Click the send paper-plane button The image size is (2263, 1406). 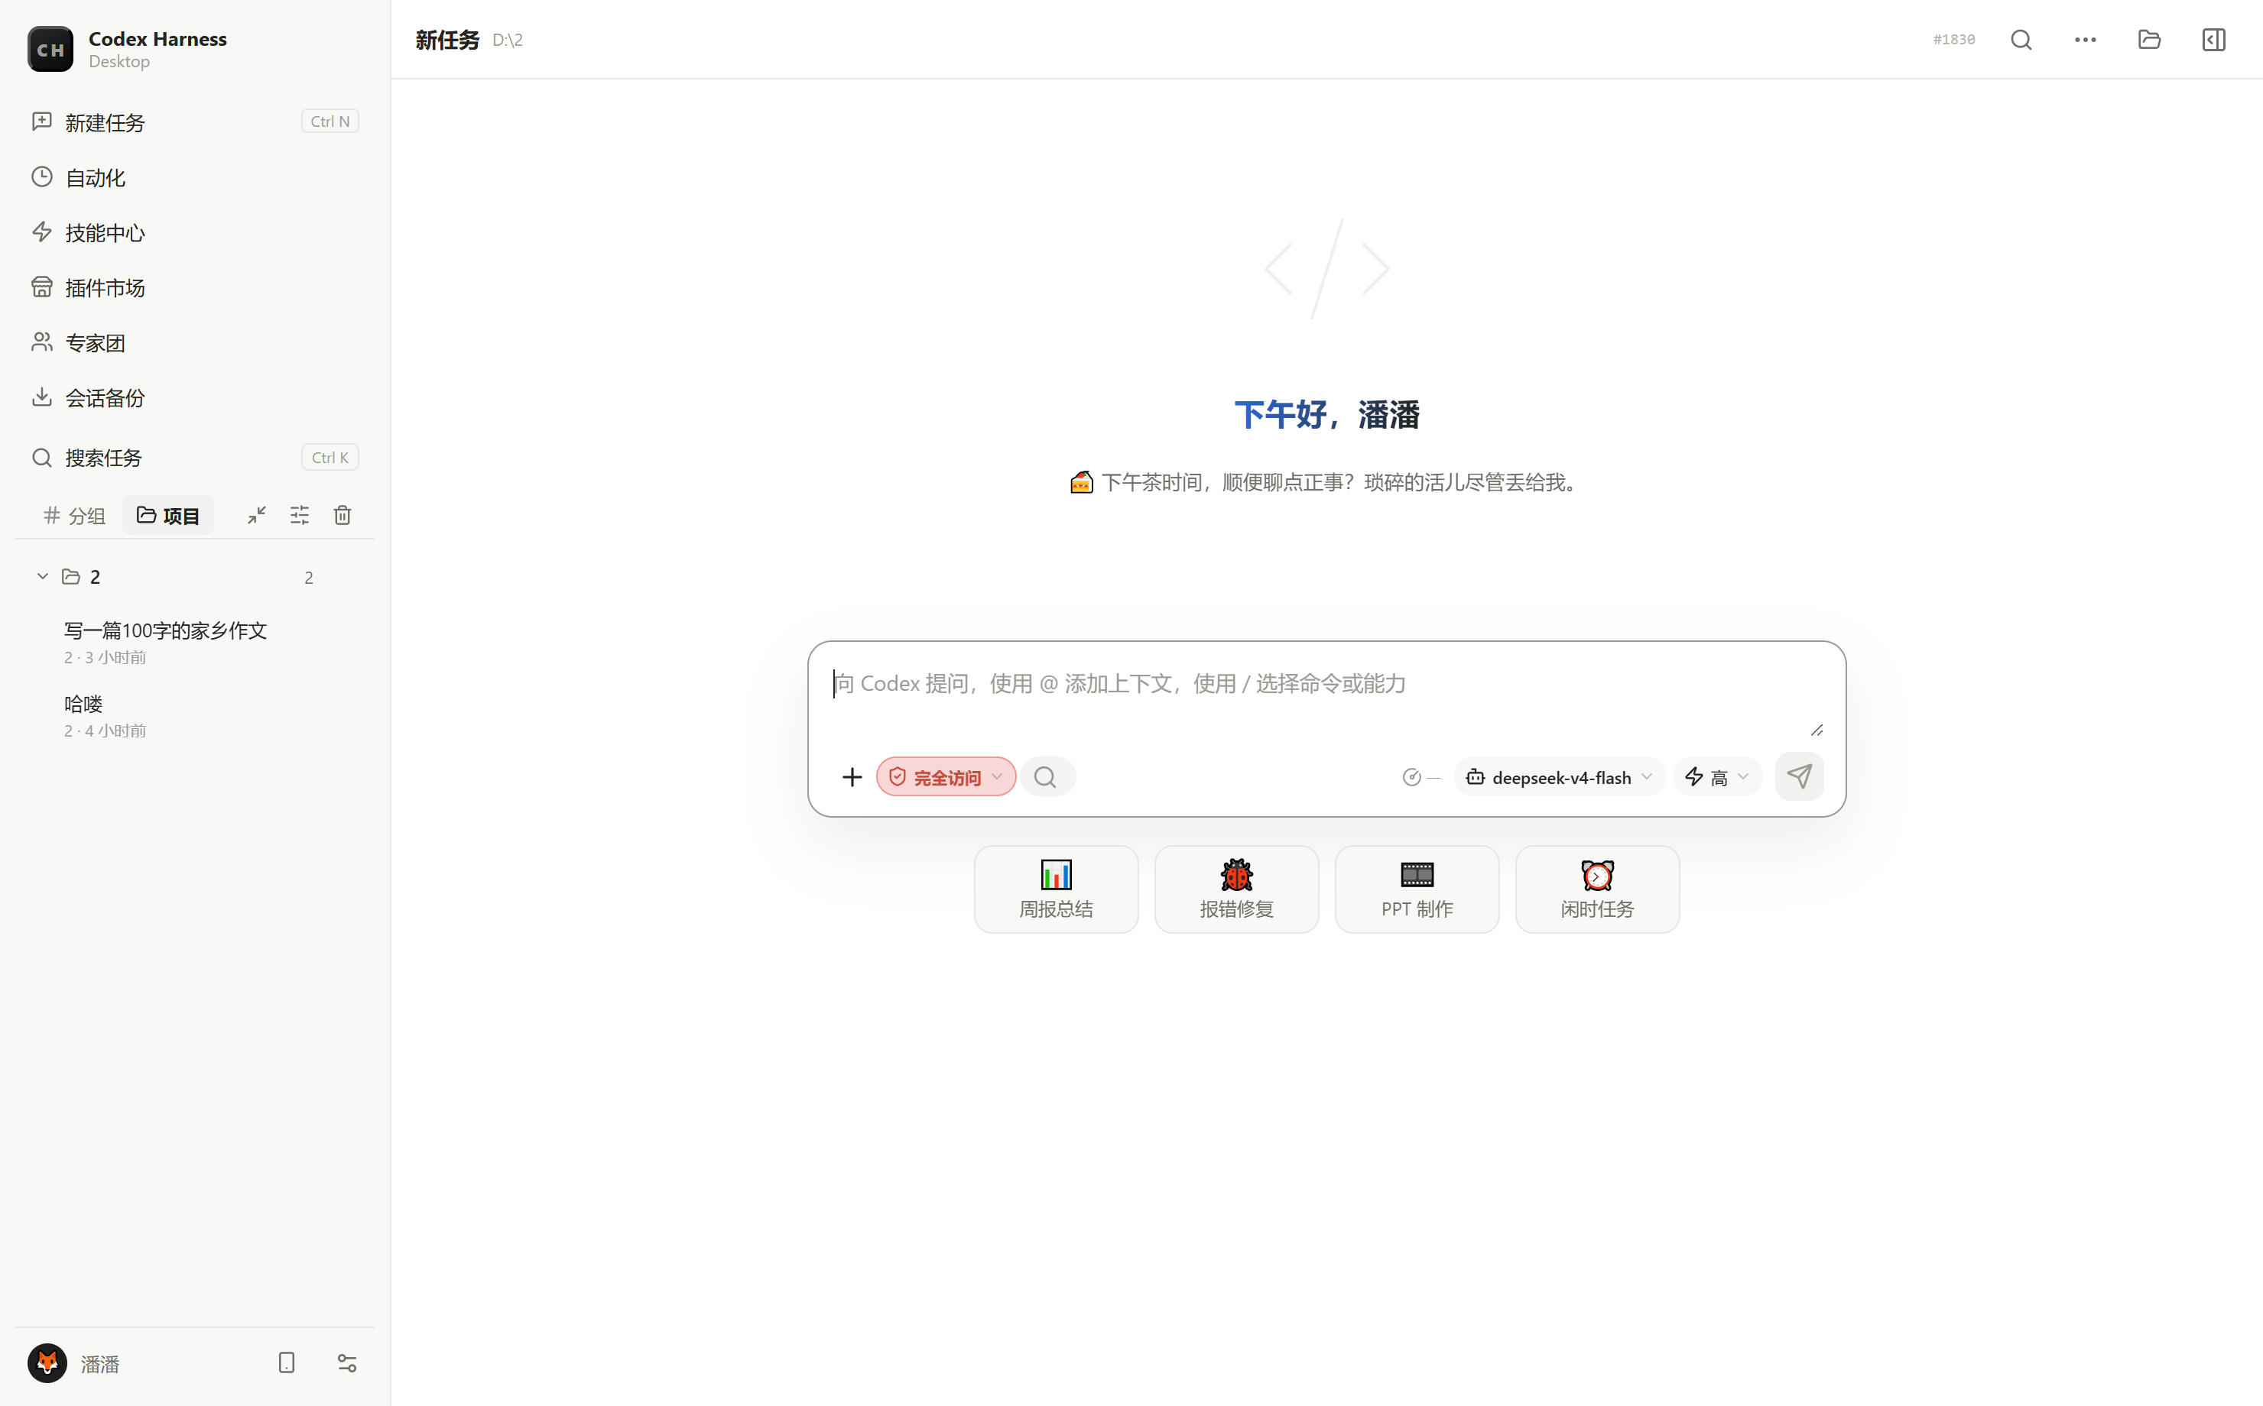tap(1798, 776)
